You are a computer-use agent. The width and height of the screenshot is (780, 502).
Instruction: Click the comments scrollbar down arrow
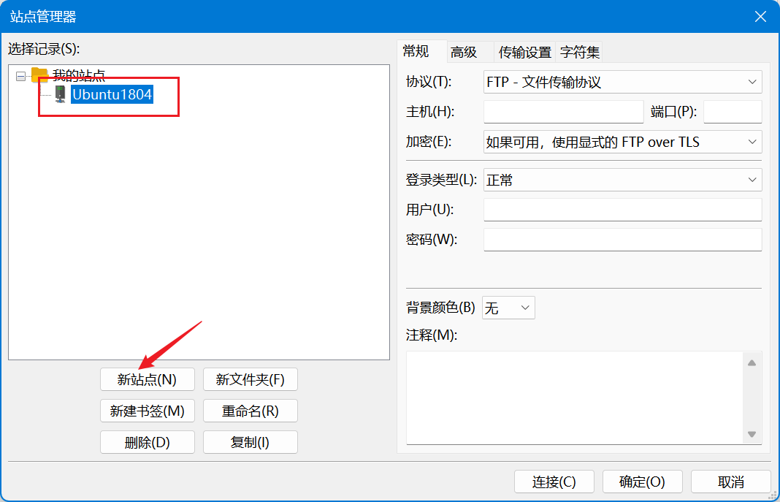pos(752,434)
